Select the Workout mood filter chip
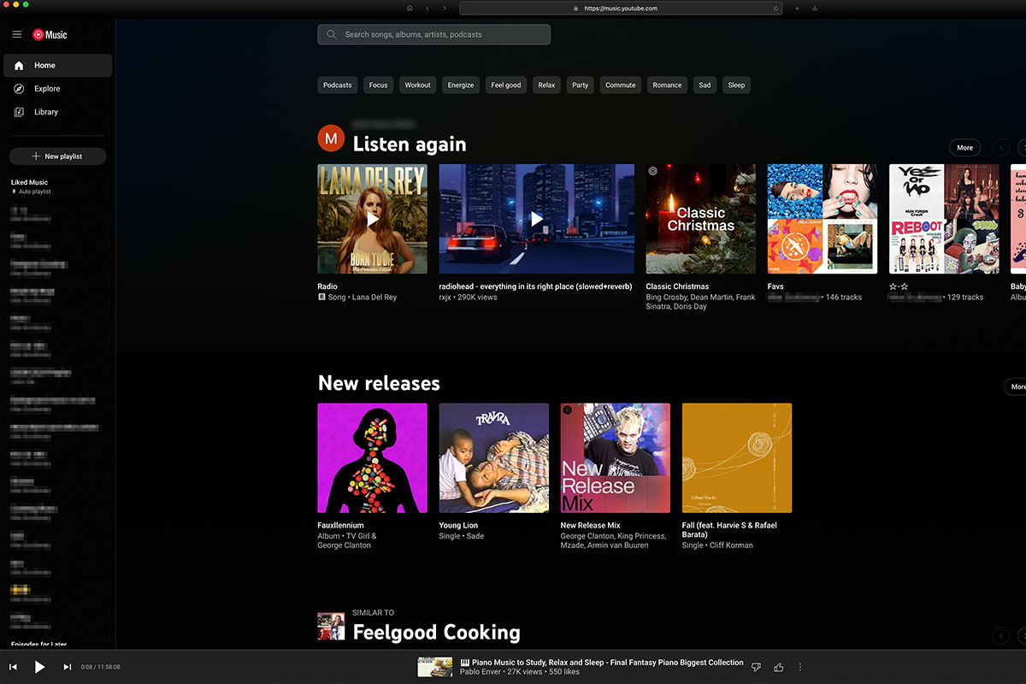1026x684 pixels. [417, 85]
